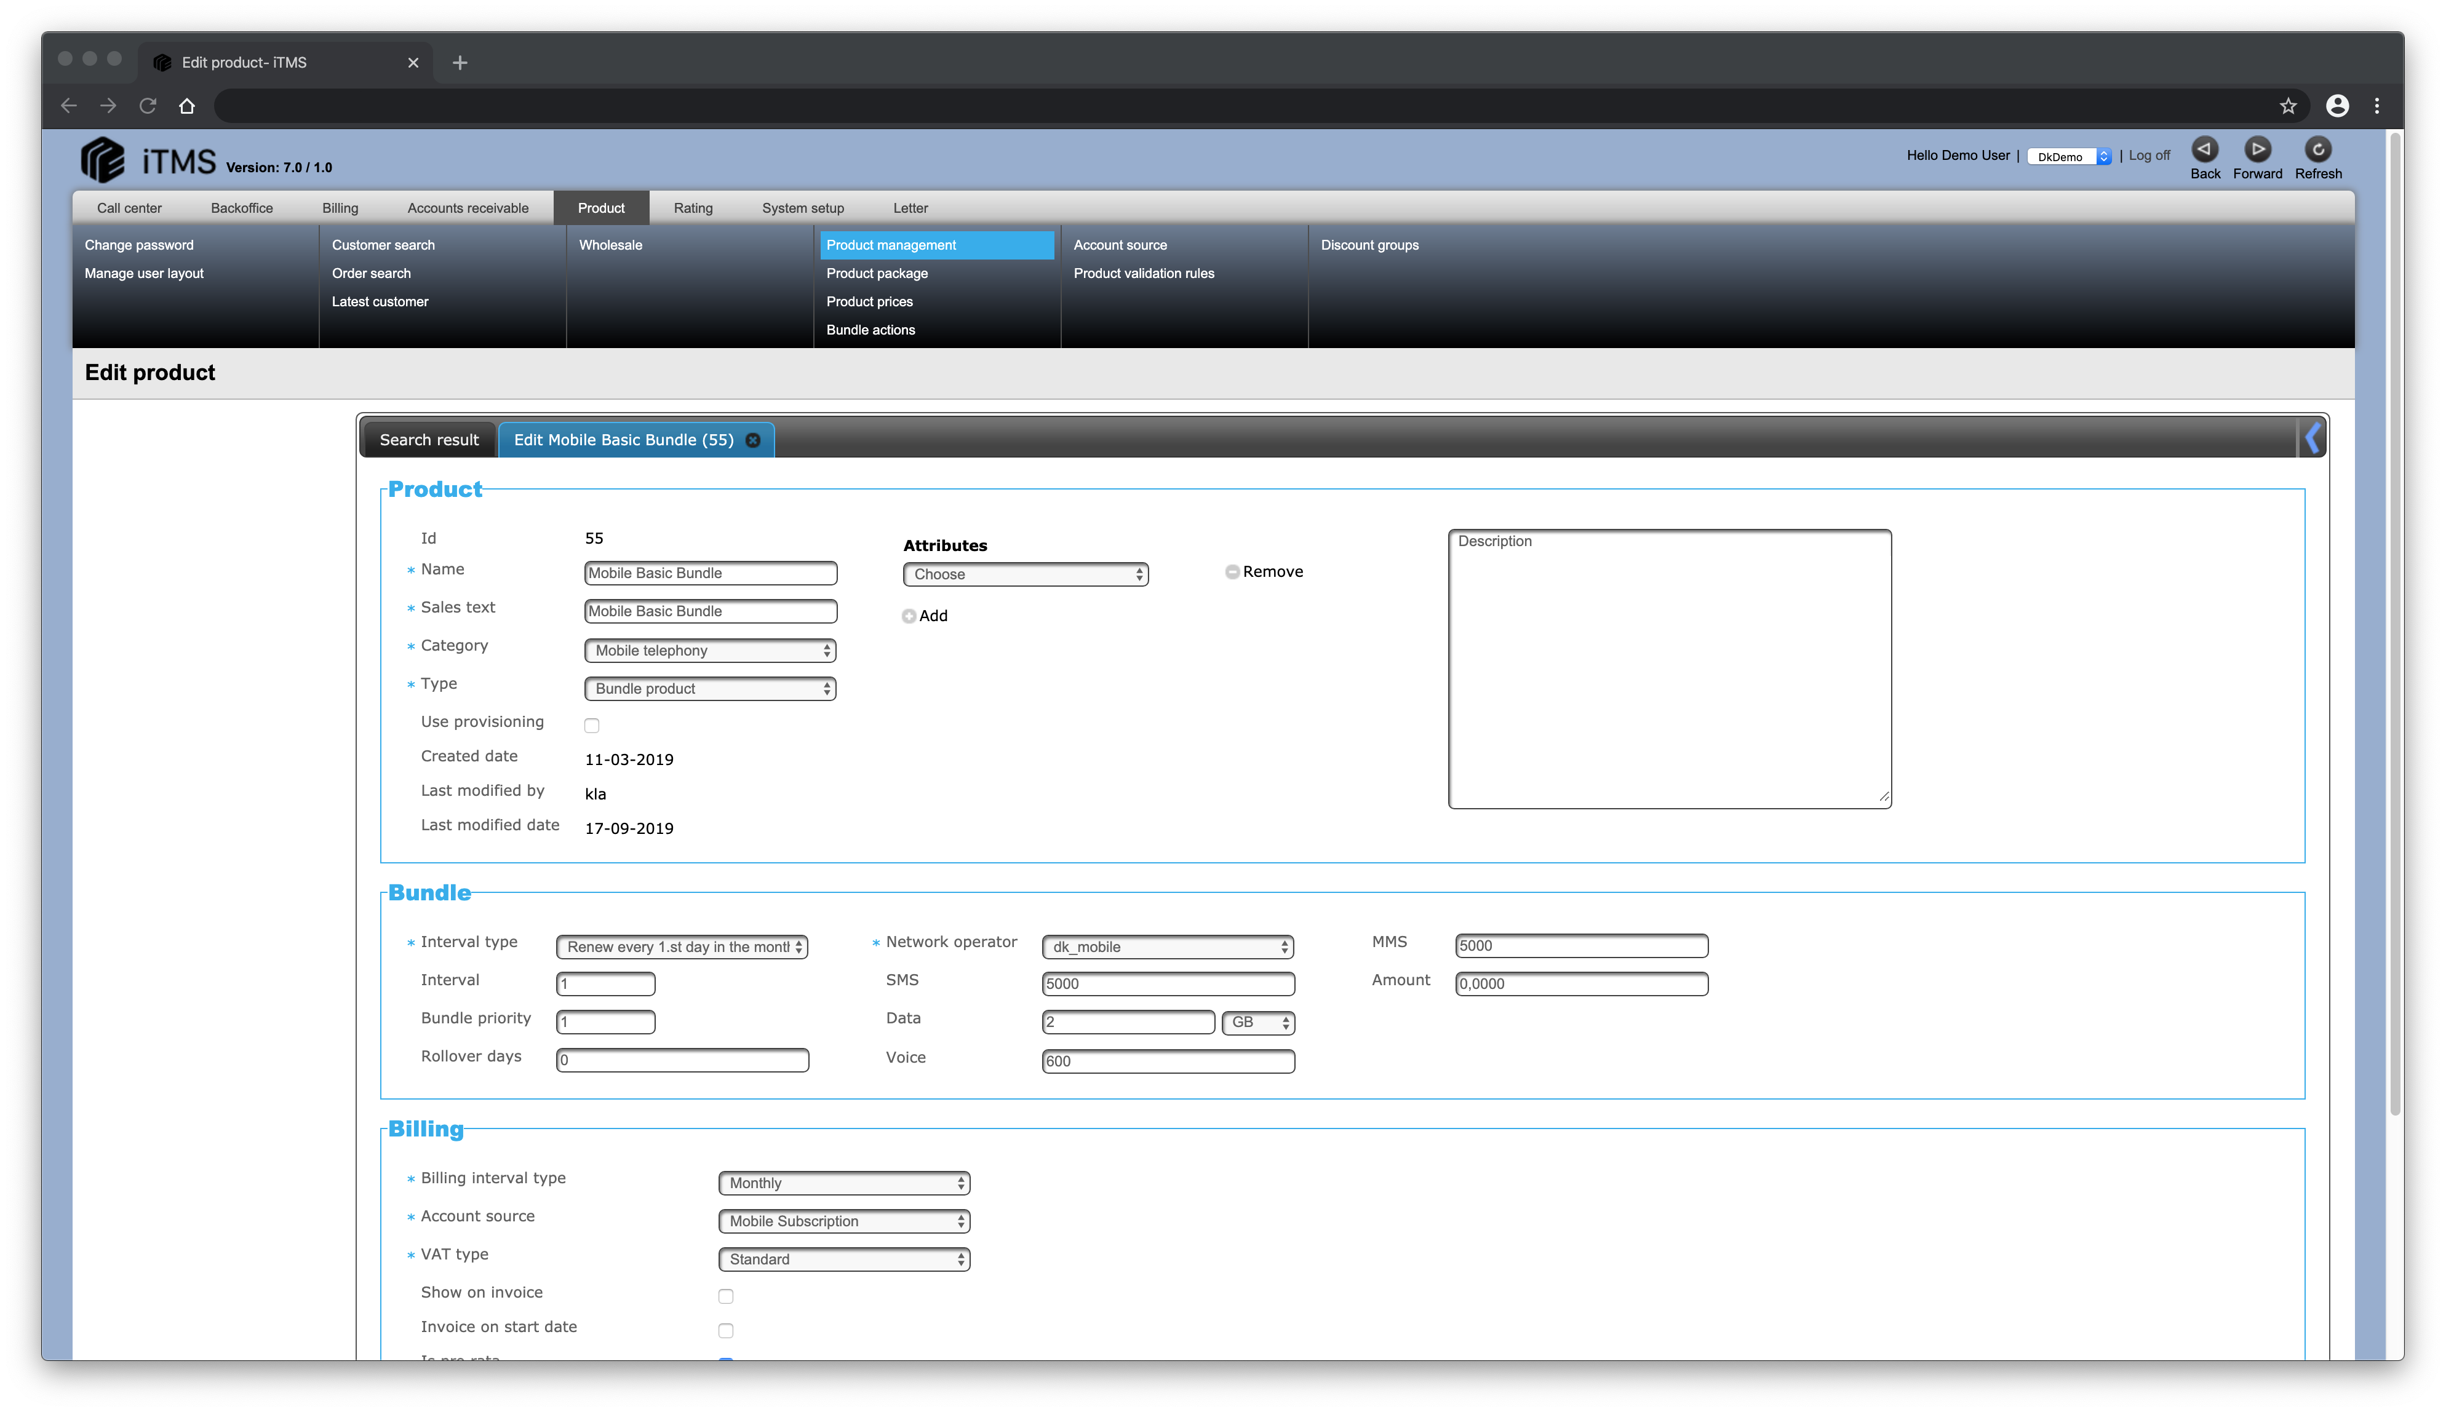Click the Amount input field
This screenshot has width=2446, height=1412.
[x=1581, y=985]
